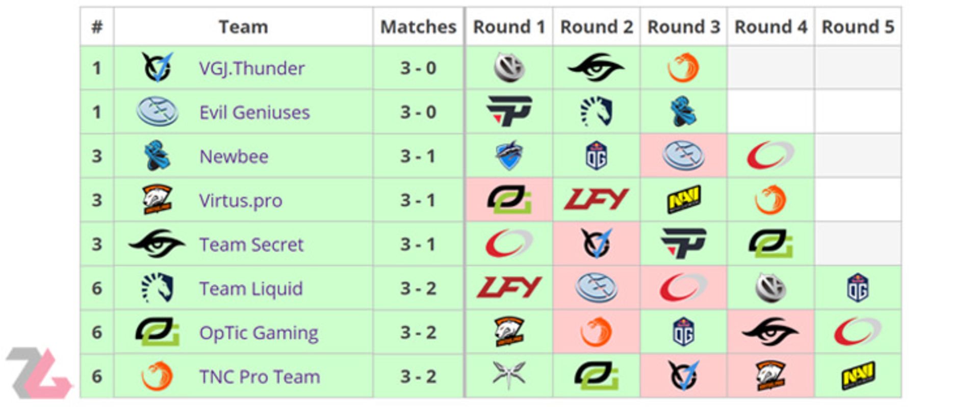
Task: Follow the Team Liquid name link
Action: click(251, 289)
